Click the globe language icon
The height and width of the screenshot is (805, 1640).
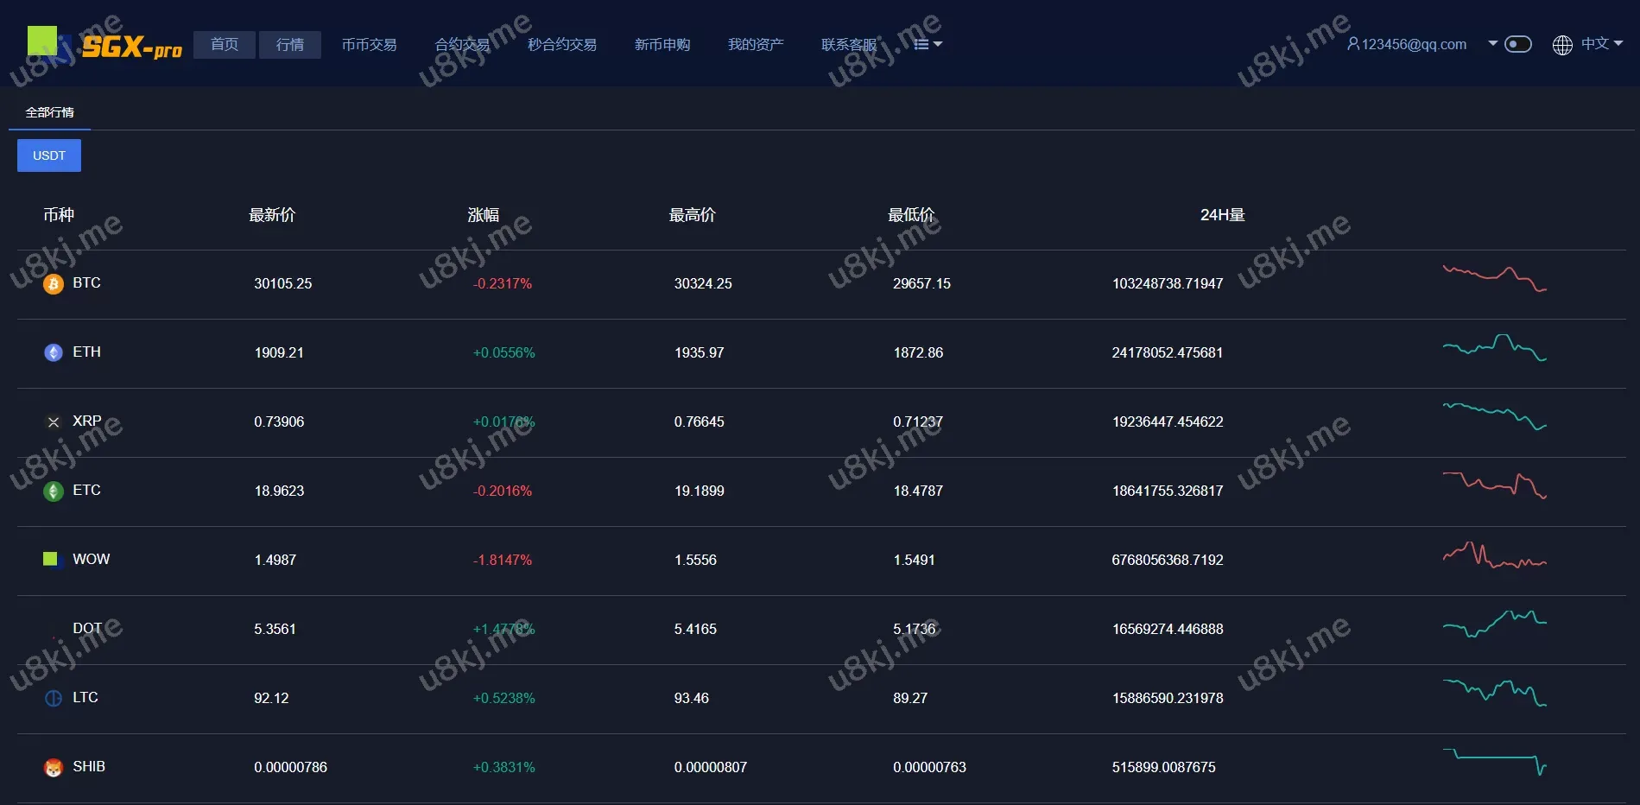pos(1562,45)
